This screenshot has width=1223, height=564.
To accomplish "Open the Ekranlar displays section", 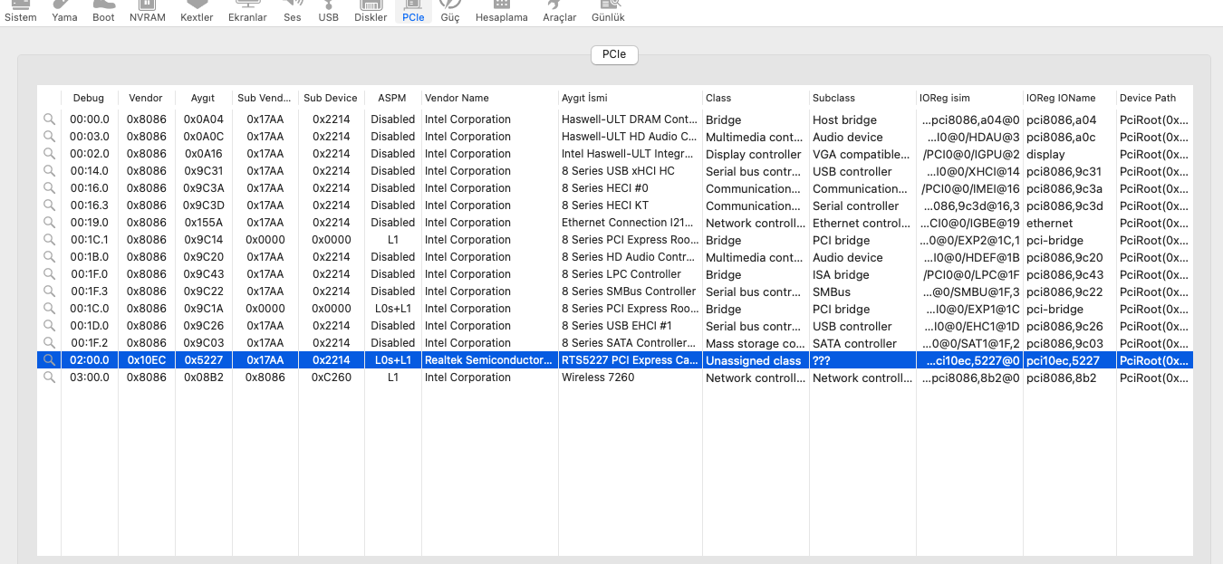I will pos(247,12).
